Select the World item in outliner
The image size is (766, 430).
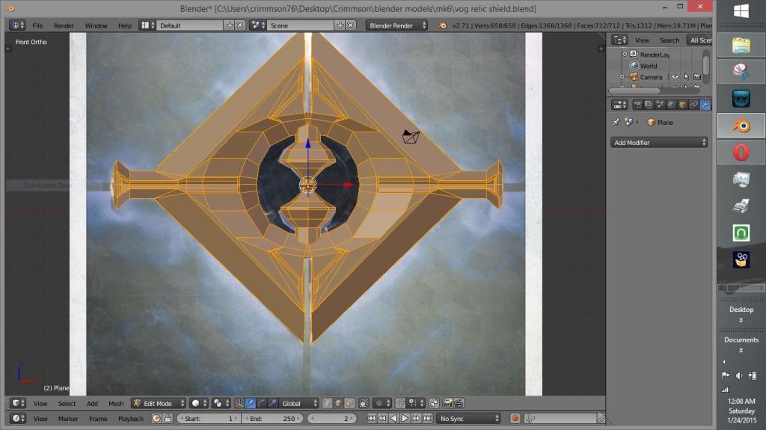(649, 66)
